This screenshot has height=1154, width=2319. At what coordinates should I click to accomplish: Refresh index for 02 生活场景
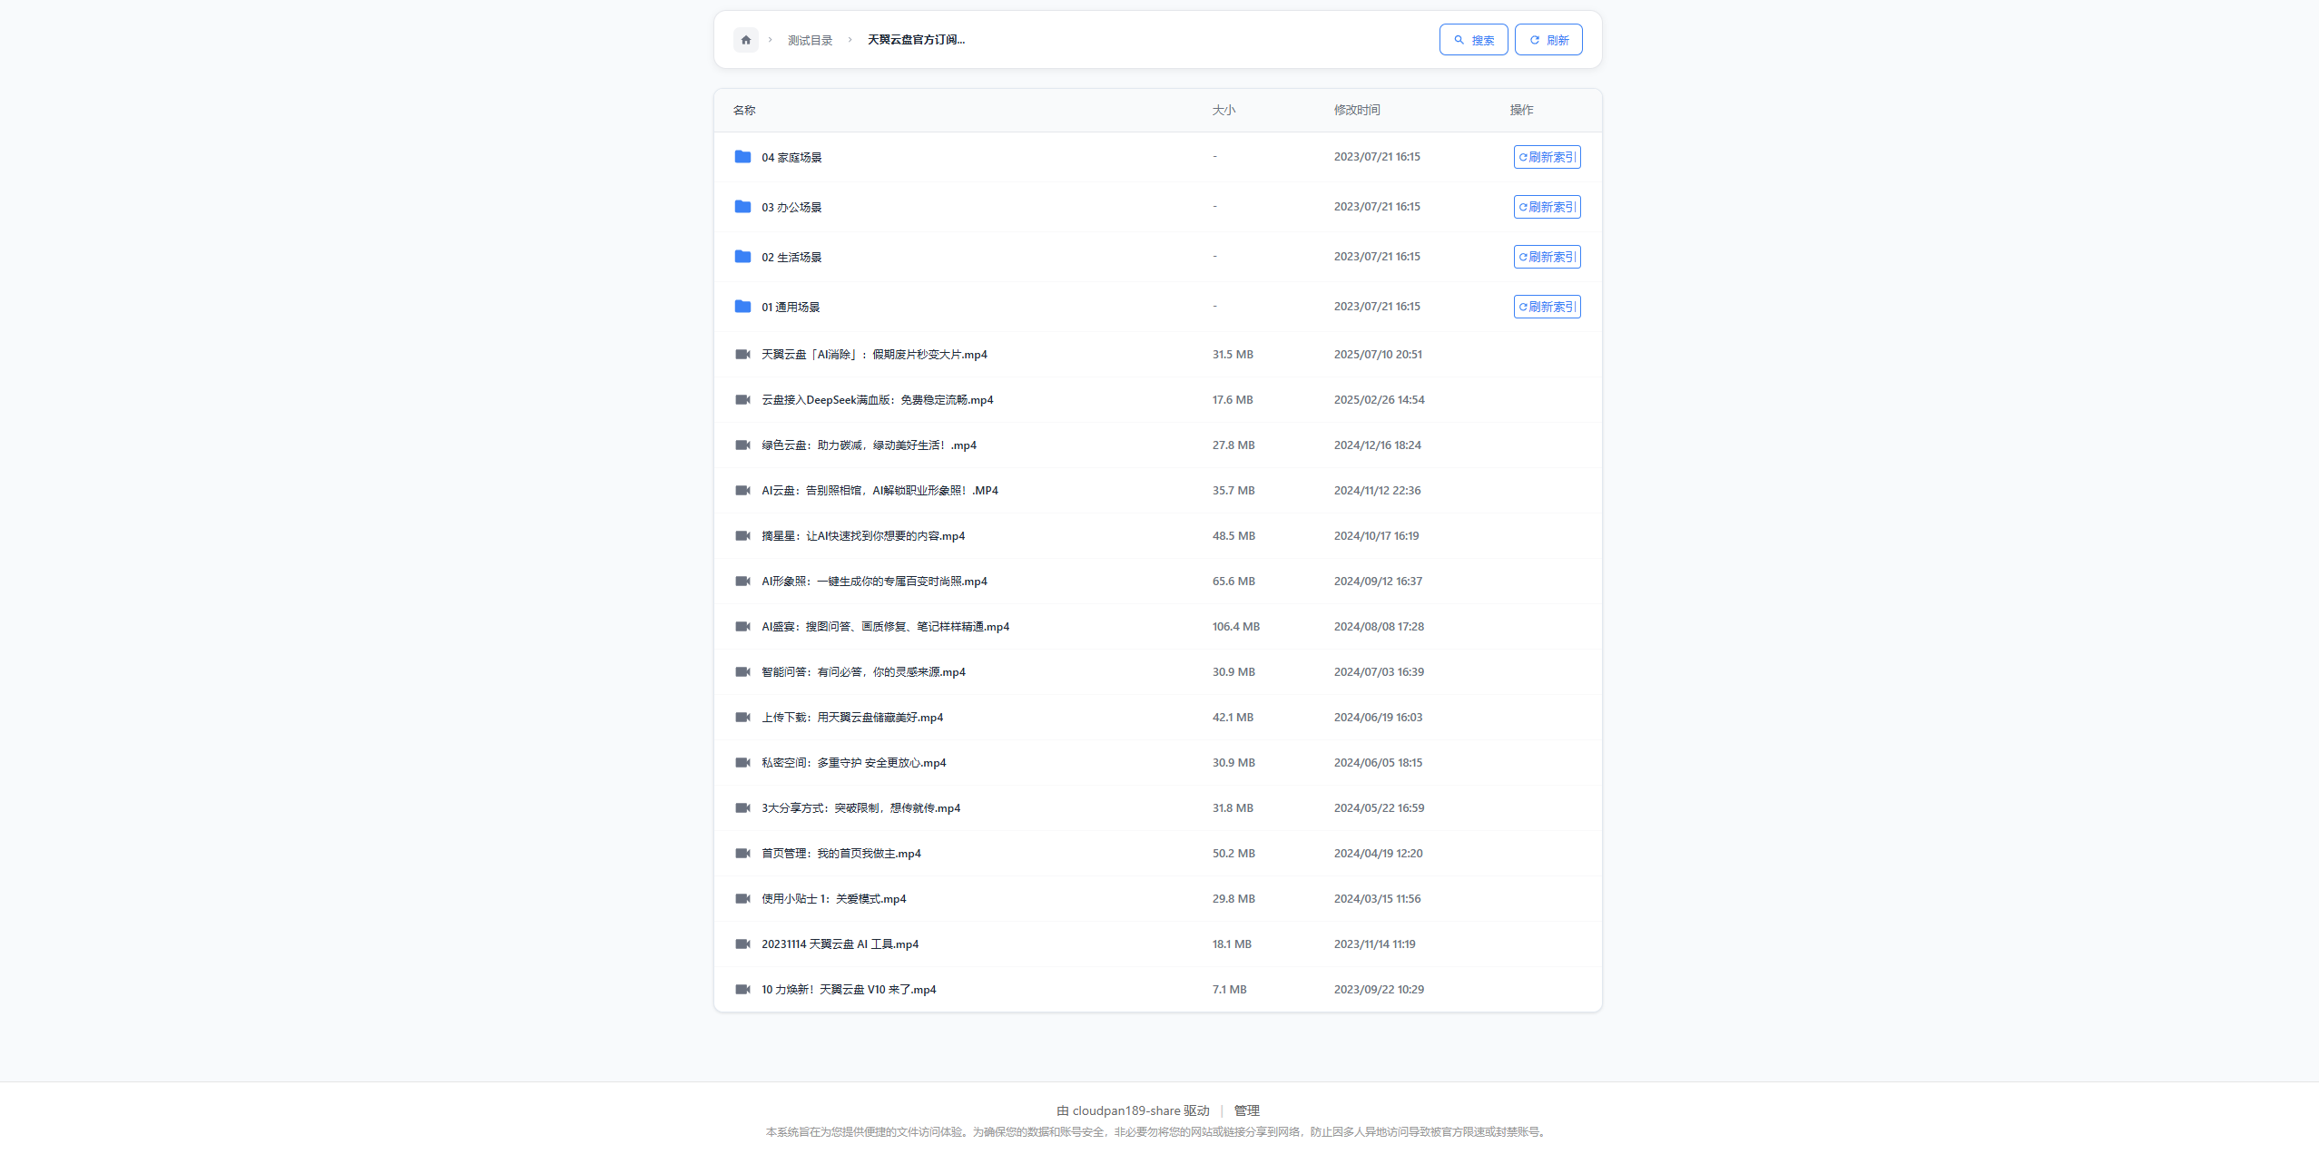click(x=1547, y=257)
